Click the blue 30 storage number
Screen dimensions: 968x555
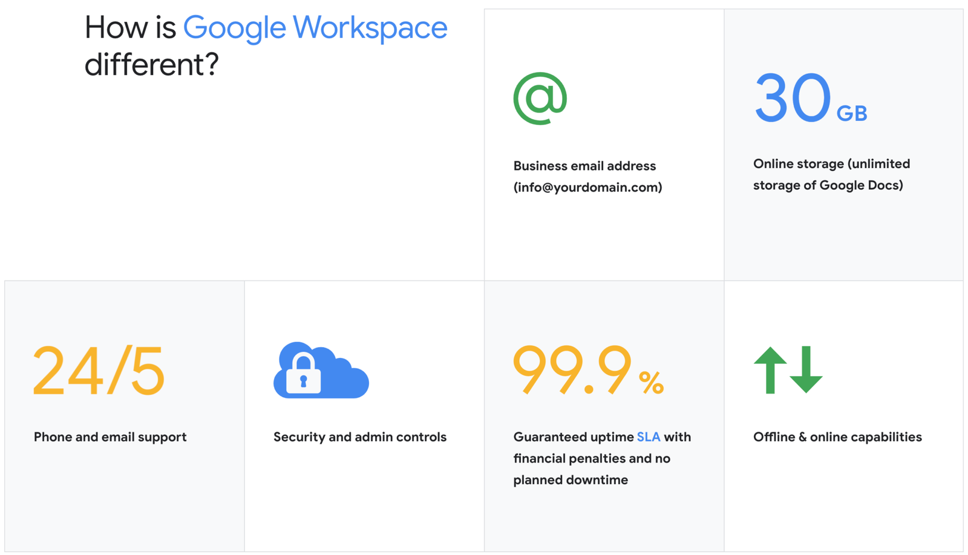pyautogui.click(x=792, y=97)
